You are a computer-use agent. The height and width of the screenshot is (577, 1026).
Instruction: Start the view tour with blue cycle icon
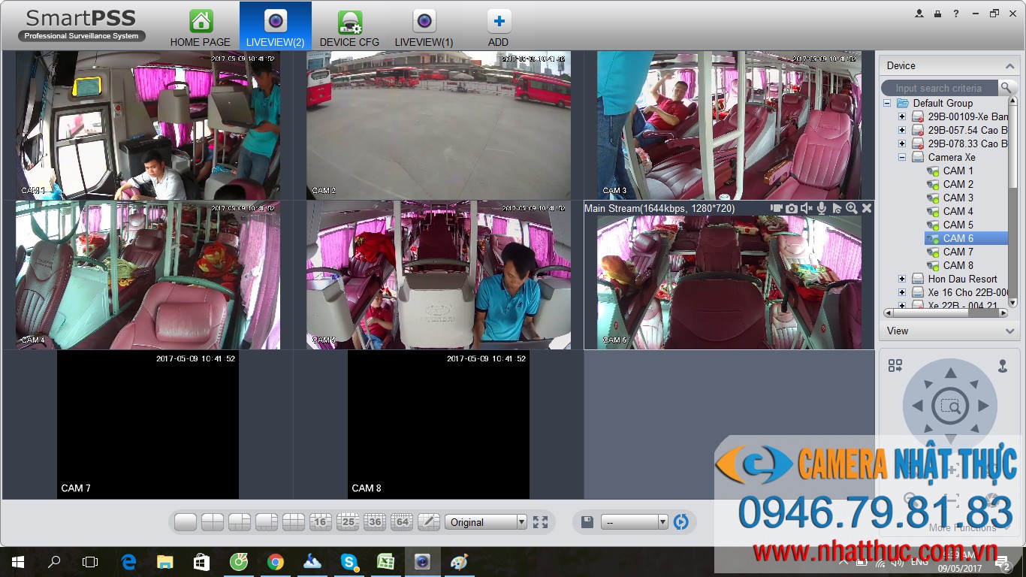[x=681, y=522]
